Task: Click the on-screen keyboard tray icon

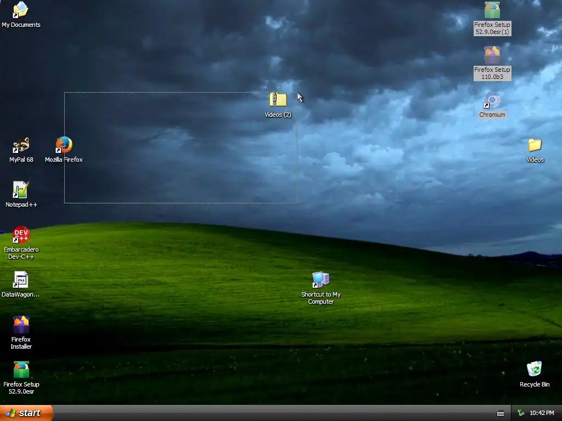Action: pyautogui.click(x=501, y=413)
